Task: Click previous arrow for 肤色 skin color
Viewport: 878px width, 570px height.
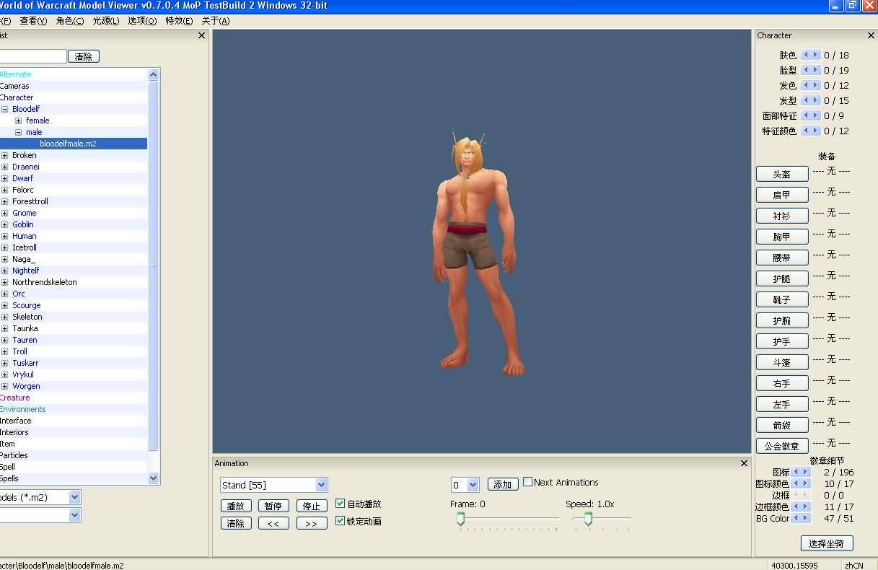Action: pyautogui.click(x=807, y=55)
